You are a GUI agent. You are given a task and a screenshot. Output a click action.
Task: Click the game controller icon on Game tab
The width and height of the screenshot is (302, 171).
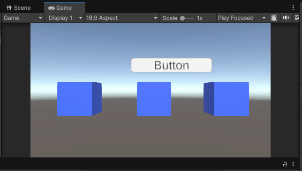pyautogui.click(x=52, y=8)
